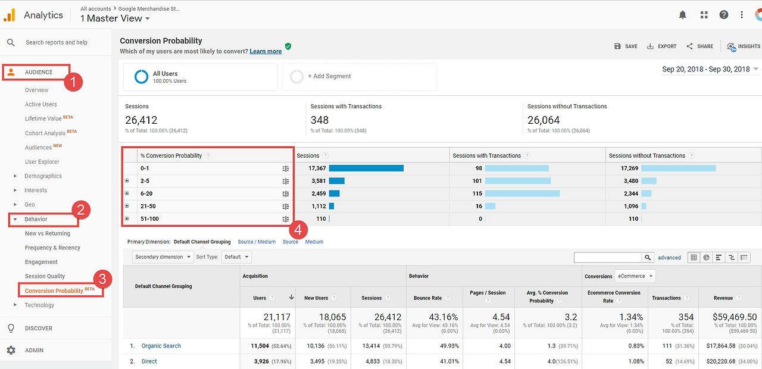The height and width of the screenshot is (369, 762).
Task: Click the Export download icon
Action: [650, 46]
